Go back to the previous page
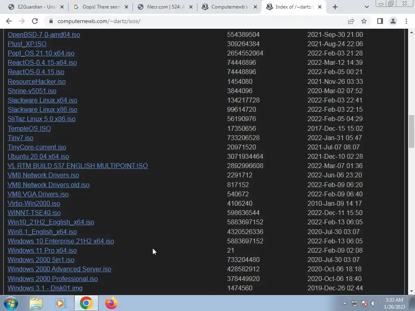Screen dimensions: 415x311 pos(9,21)
